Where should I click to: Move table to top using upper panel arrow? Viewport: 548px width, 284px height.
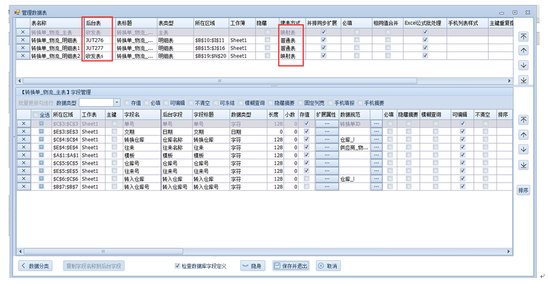click(x=523, y=36)
